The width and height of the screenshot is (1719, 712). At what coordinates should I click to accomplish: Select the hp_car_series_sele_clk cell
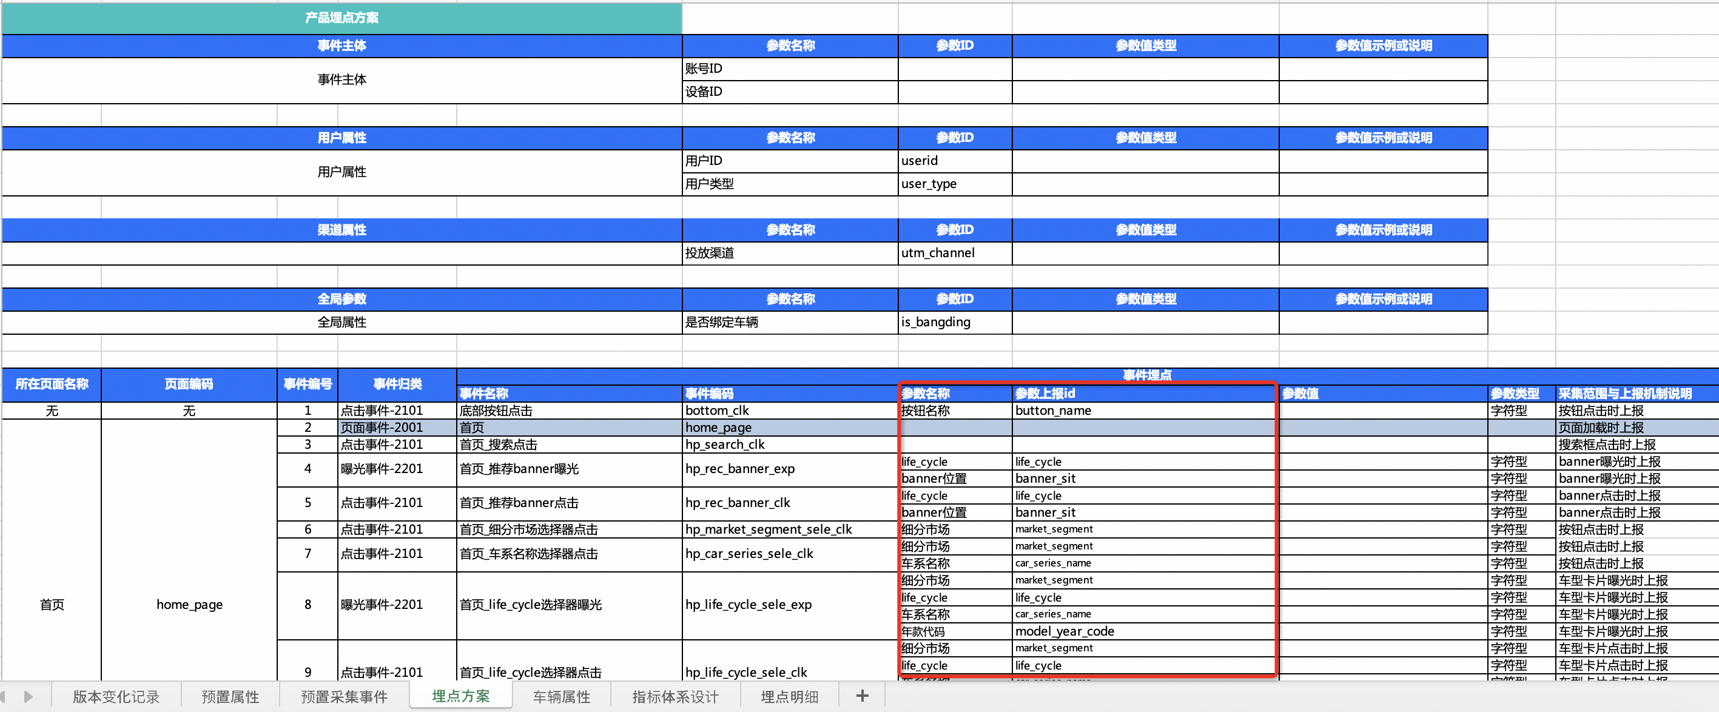(x=790, y=554)
